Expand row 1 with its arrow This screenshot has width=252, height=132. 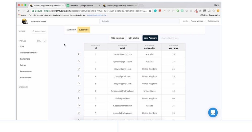79,54
